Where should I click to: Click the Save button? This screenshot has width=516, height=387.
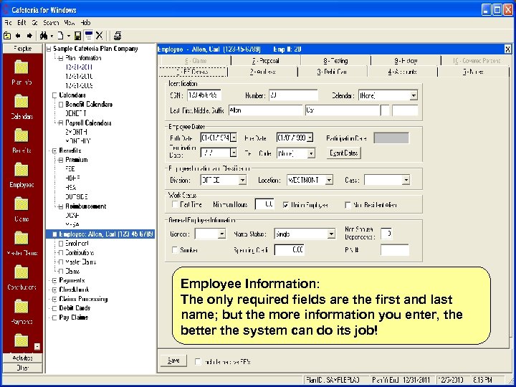173,360
